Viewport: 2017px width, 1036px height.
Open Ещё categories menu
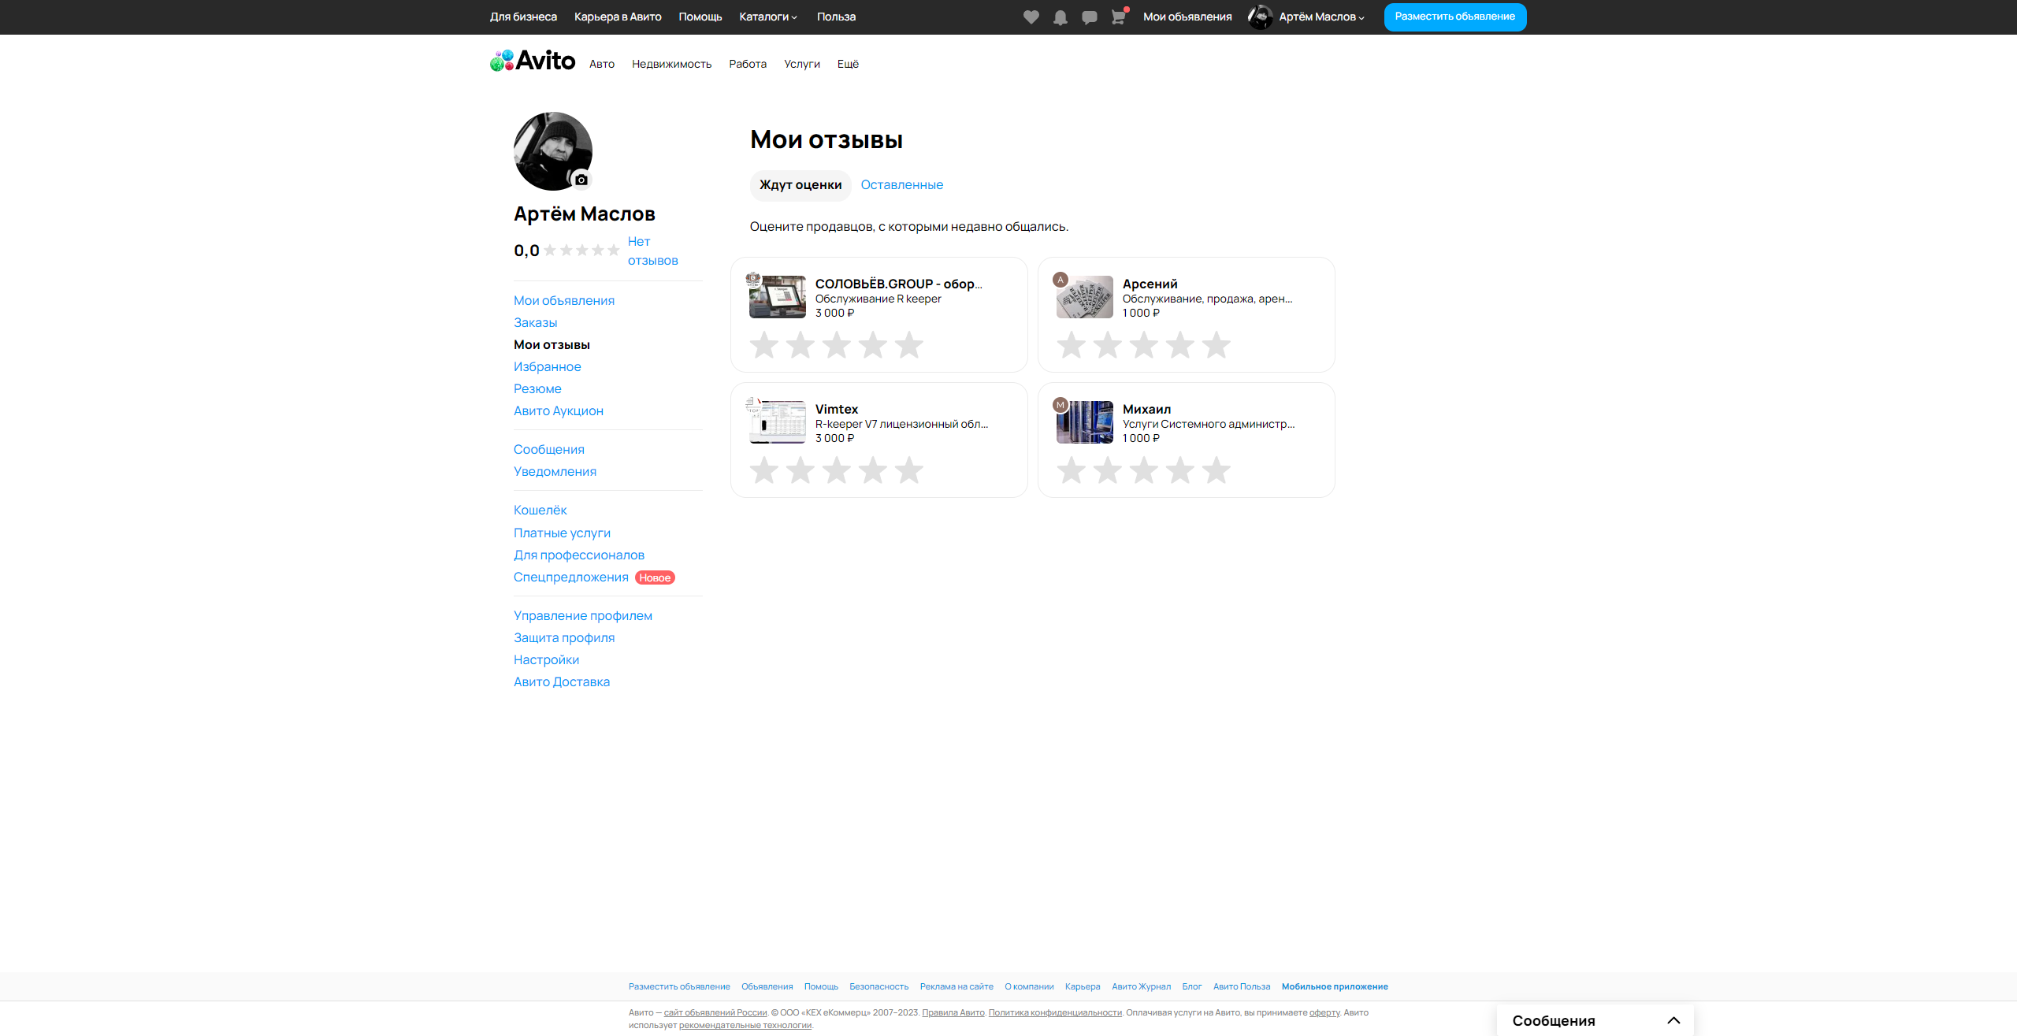tap(848, 65)
